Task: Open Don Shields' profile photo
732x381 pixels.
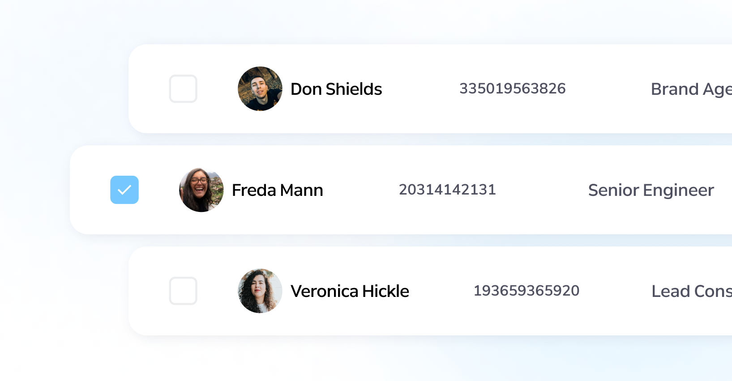Action: coord(260,89)
